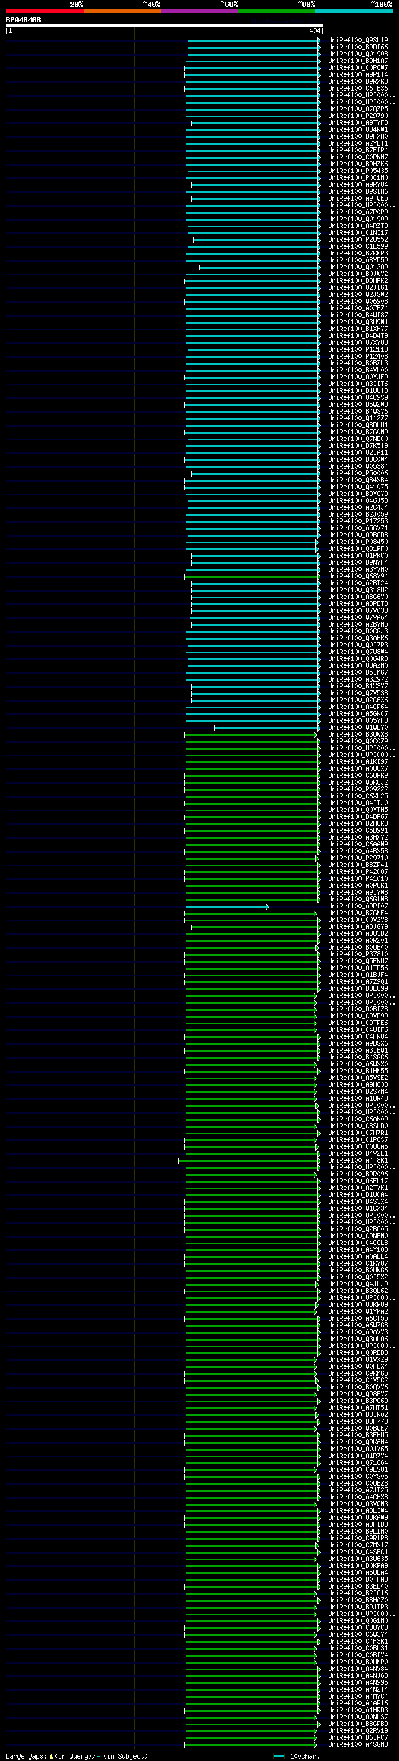Select hit label UniRef100_Q01ZA9

pos(358,267)
